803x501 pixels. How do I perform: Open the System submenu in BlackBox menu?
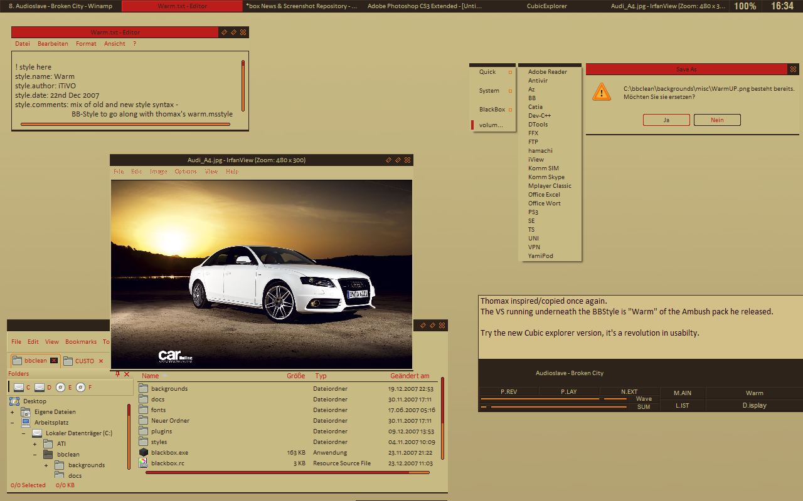tap(492, 91)
